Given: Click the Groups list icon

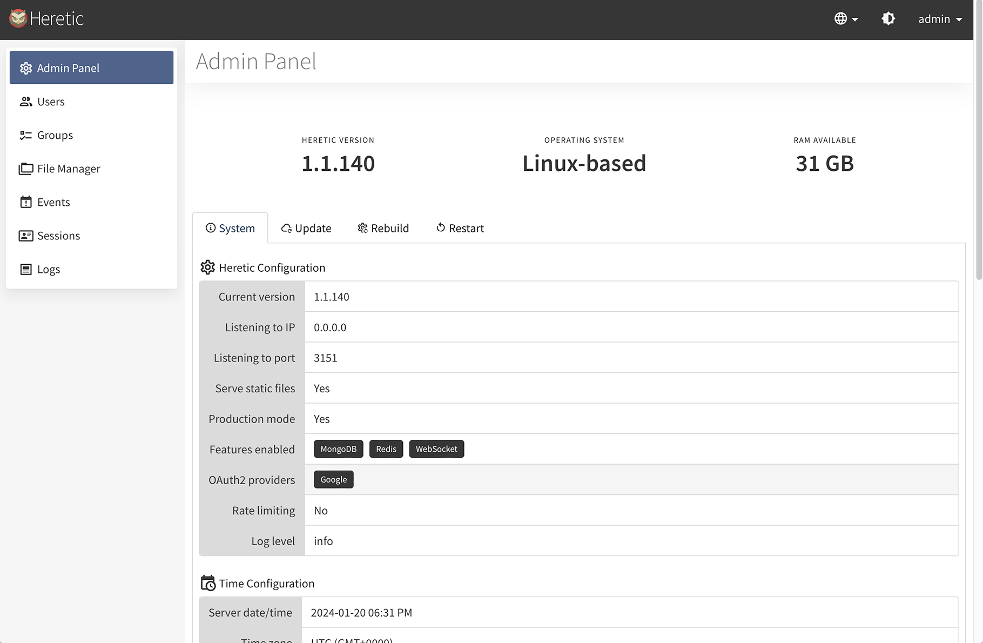Looking at the screenshot, I should [x=26, y=135].
